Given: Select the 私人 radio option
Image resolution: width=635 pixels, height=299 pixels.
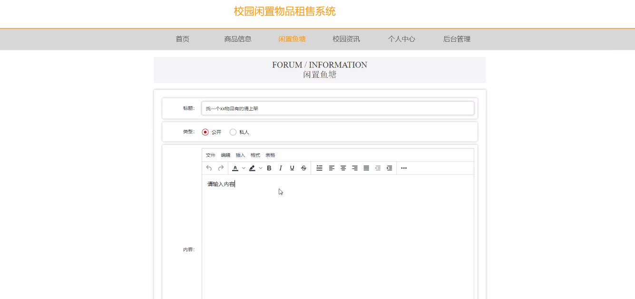Looking at the screenshot, I should coord(233,132).
